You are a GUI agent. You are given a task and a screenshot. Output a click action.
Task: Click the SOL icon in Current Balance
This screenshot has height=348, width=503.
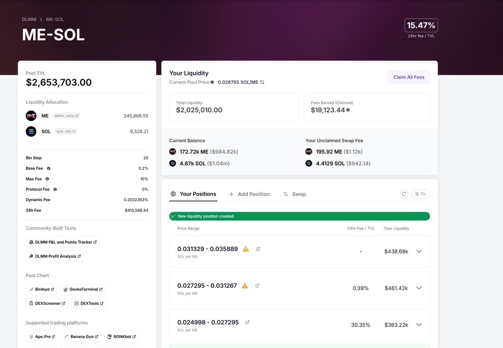click(x=173, y=163)
